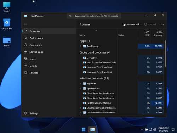The height and width of the screenshot is (133, 177).
Task: Click the search magnifier icon
Action: point(70,16)
